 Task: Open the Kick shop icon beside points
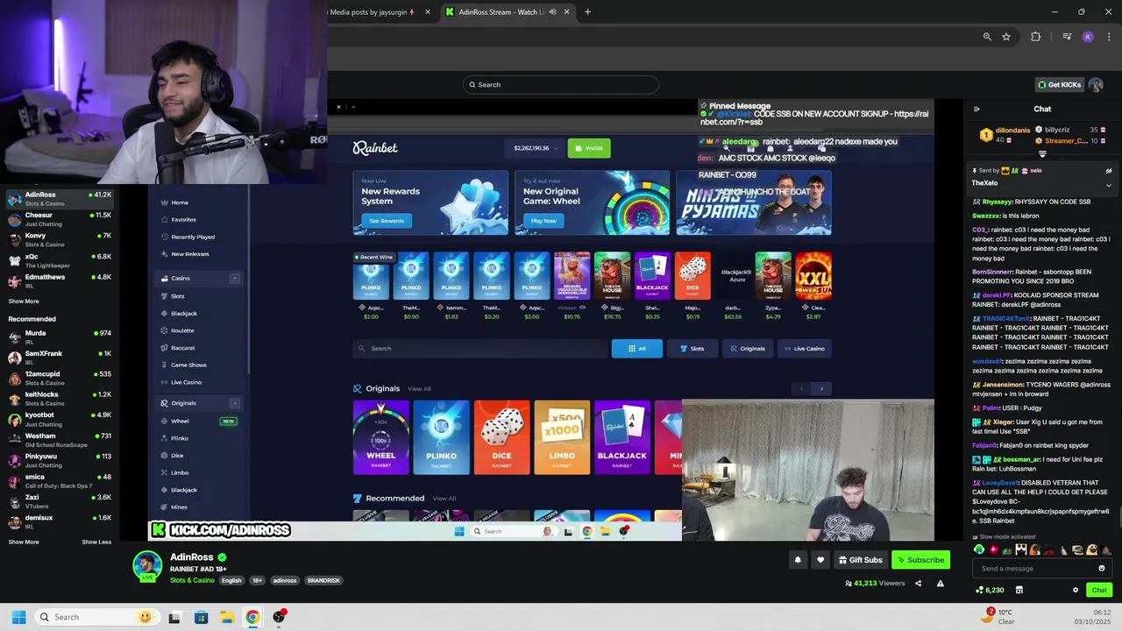(1019, 590)
